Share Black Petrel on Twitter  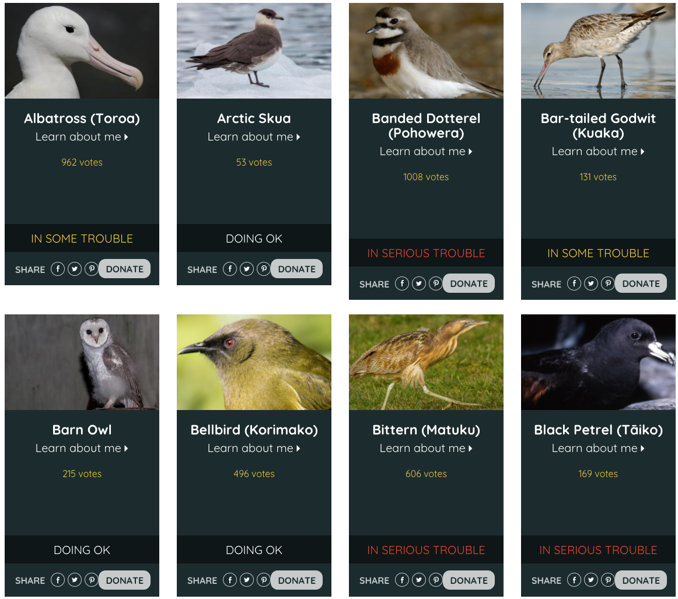tap(591, 580)
